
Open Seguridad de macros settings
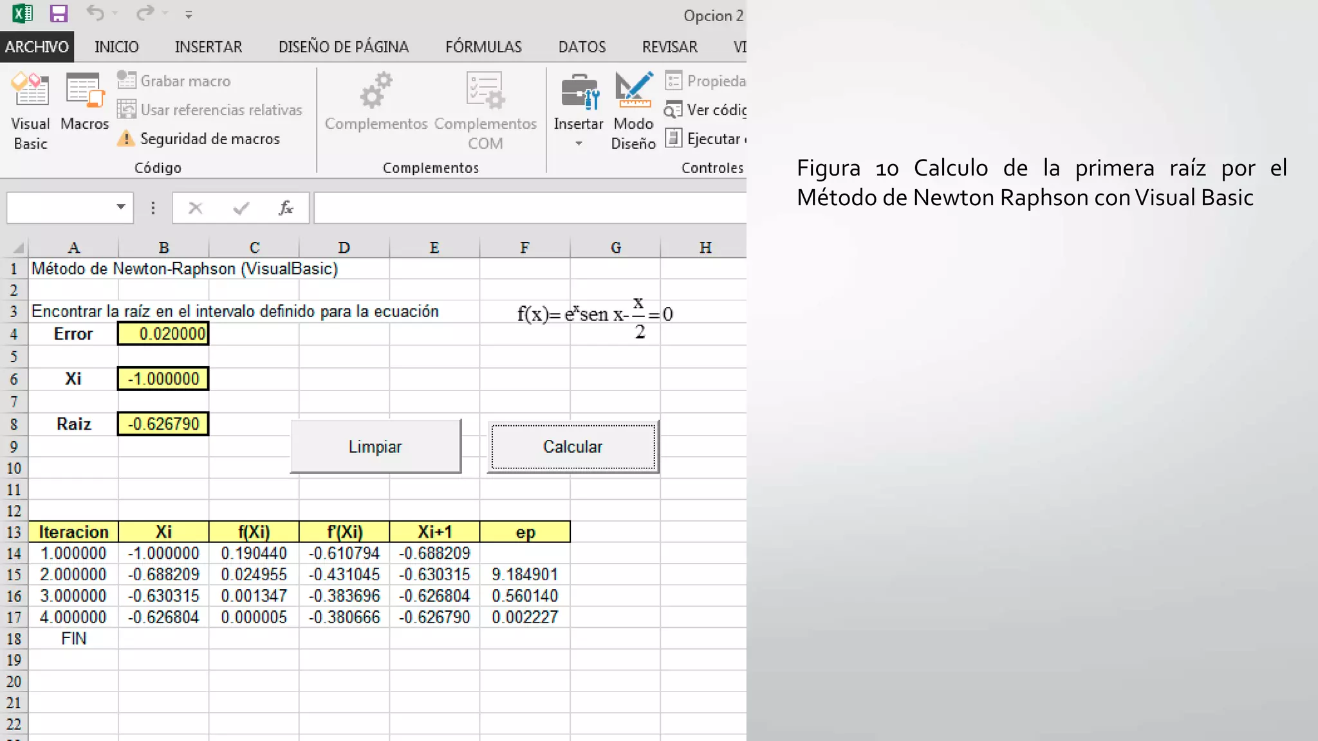click(x=198, y=139)
